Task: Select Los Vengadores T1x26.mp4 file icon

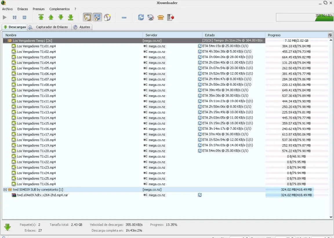Action: [14, 184]
